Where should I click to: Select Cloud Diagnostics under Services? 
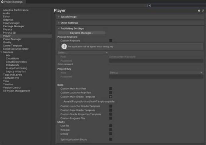point(16,62)
